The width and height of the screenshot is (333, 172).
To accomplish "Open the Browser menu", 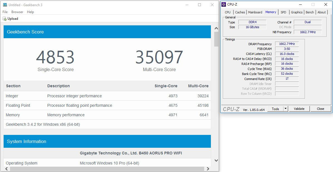I will [17, 12].
